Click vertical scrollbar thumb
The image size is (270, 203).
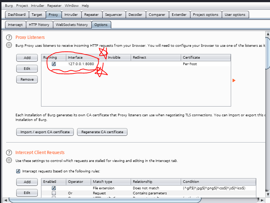(x=268, y=53)
